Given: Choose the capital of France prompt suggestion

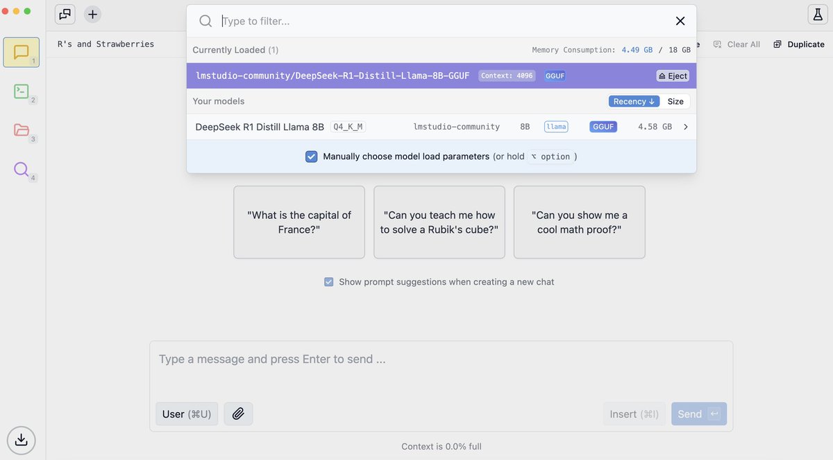Looking at the screenshot, I should 299,222.
